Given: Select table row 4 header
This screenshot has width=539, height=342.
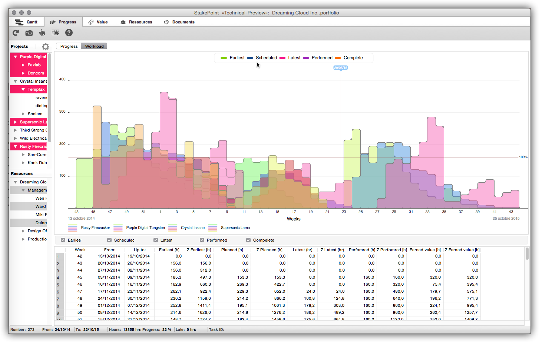Looking at the screenshot, I should [59, 278].
